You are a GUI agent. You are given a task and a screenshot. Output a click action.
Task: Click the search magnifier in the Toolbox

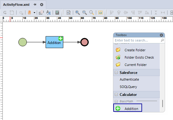tap(162, 40)
